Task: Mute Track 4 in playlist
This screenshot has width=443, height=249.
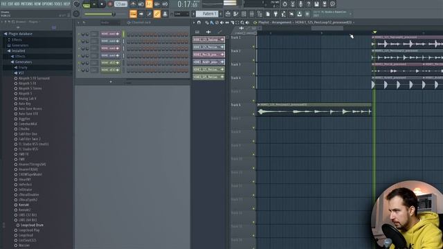Action: pyautogui.click(x=253, y=87)
